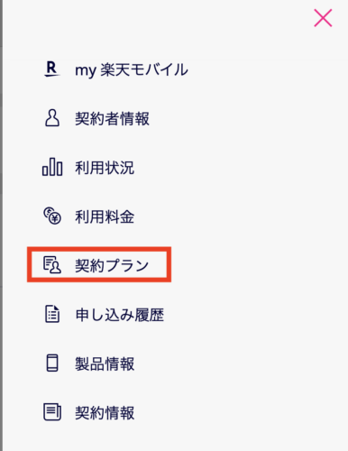
Task: Open the 契約者情報 menu entry
Action: tap(112, 118)
